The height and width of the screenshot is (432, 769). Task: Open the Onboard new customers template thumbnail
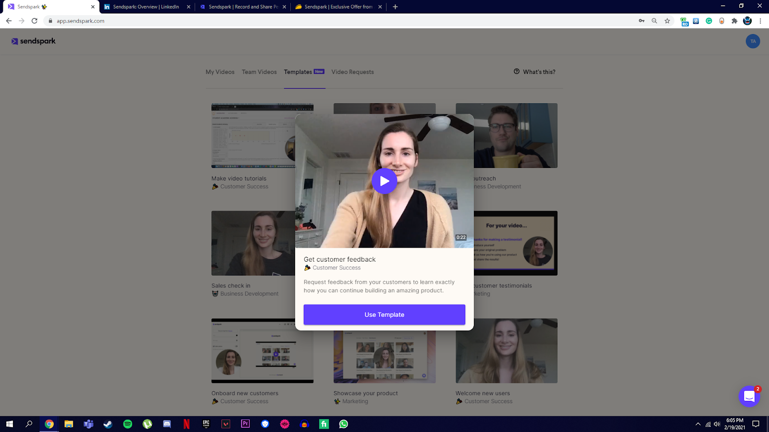pos(262,351)
